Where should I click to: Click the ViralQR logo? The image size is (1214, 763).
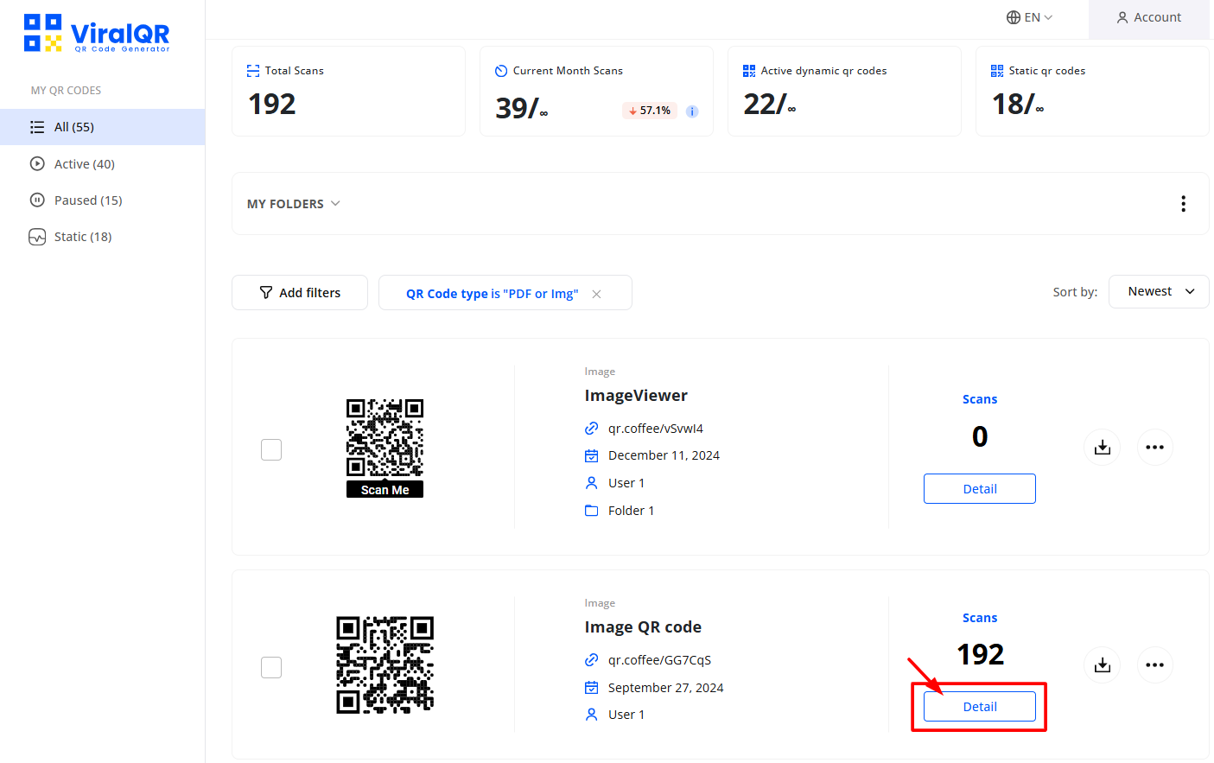tap(97, 33)
